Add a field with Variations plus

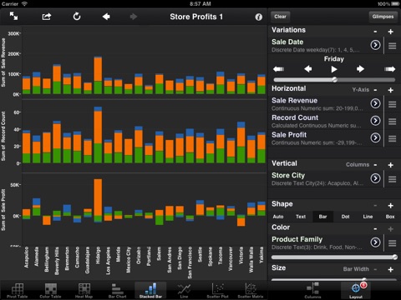click(x=391, y=32)
